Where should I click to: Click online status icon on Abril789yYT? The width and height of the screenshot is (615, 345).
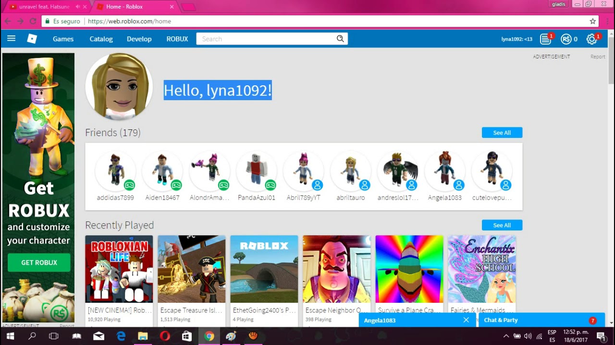(317, 185)
